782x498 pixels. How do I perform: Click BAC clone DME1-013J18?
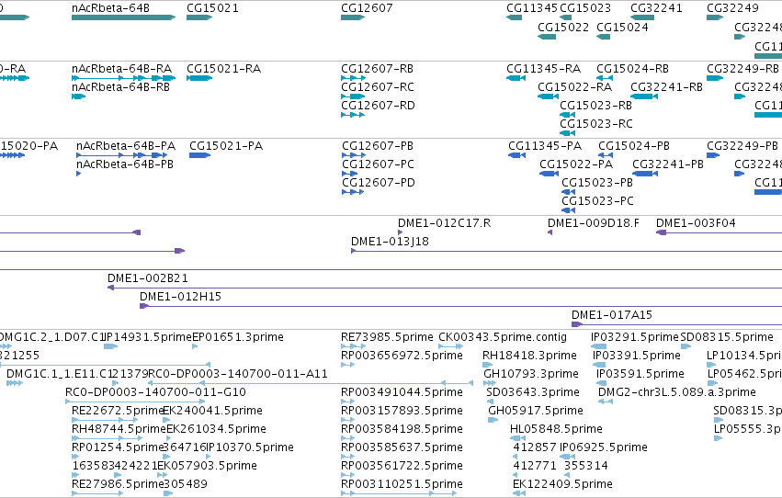[x=567, y=251]
